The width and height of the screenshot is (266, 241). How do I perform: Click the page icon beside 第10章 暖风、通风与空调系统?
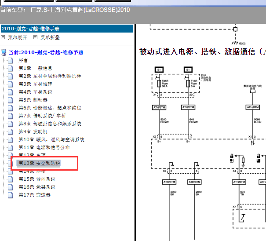[x=11, y=140]
